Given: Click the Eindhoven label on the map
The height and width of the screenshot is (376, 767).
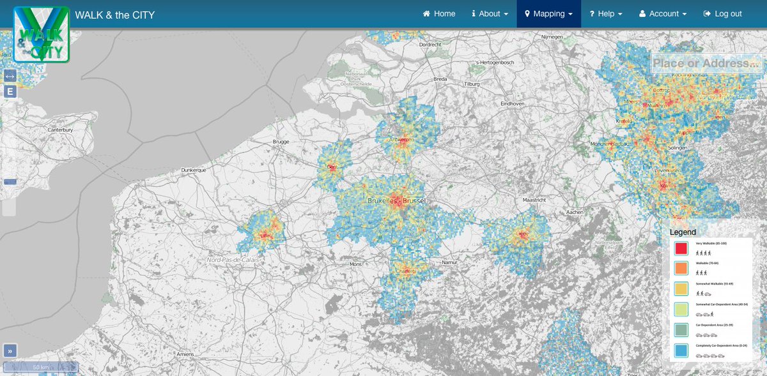Looking at the screenshot, I should pyautogui.click(x=513, y=103).
